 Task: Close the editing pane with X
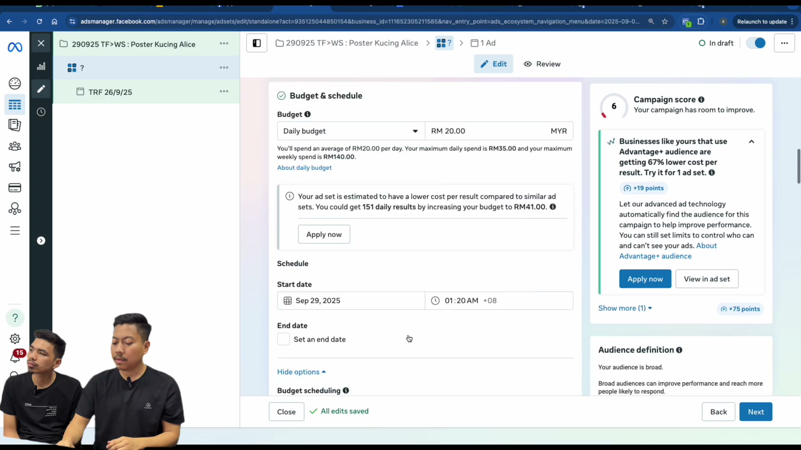(41, 43)
